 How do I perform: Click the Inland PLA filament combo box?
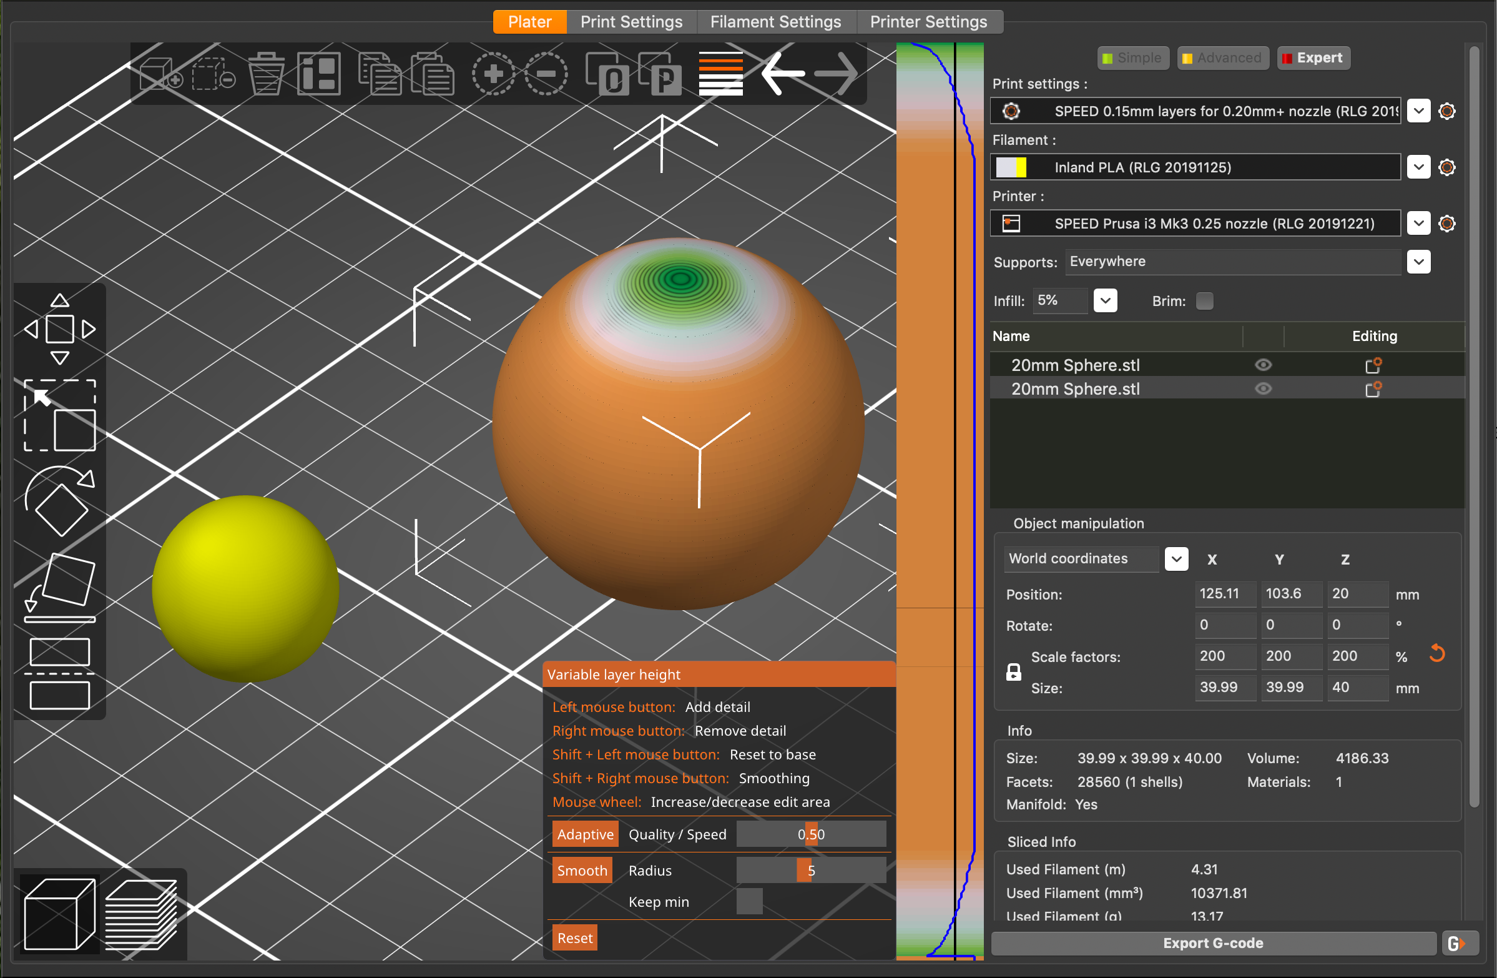pos(1195,167)
